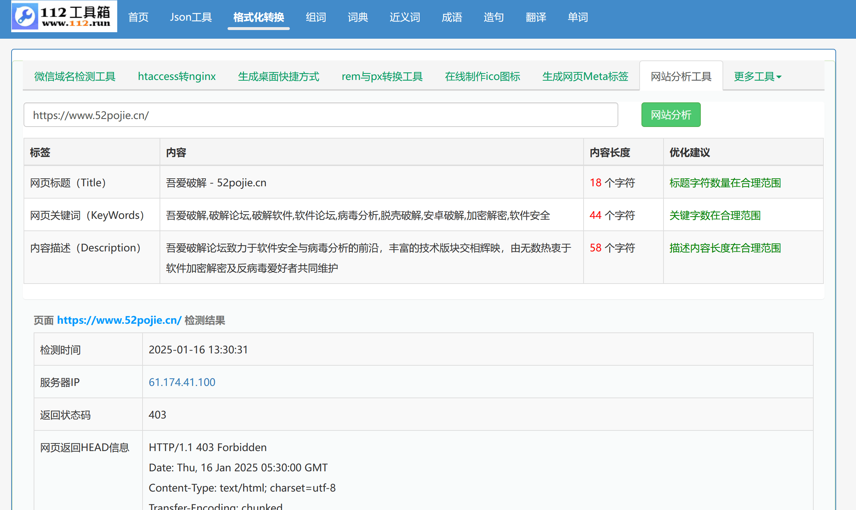The image size is (856, 510).
Task: Click timestamp 2025-01-16 13:30:31
Action: 198,350
